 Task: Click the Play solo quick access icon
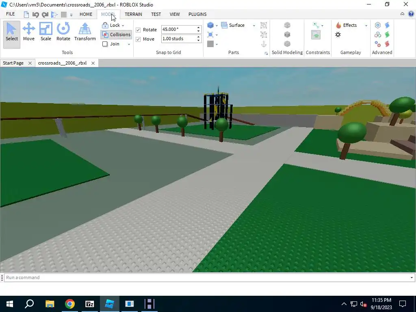click(54, 14)
